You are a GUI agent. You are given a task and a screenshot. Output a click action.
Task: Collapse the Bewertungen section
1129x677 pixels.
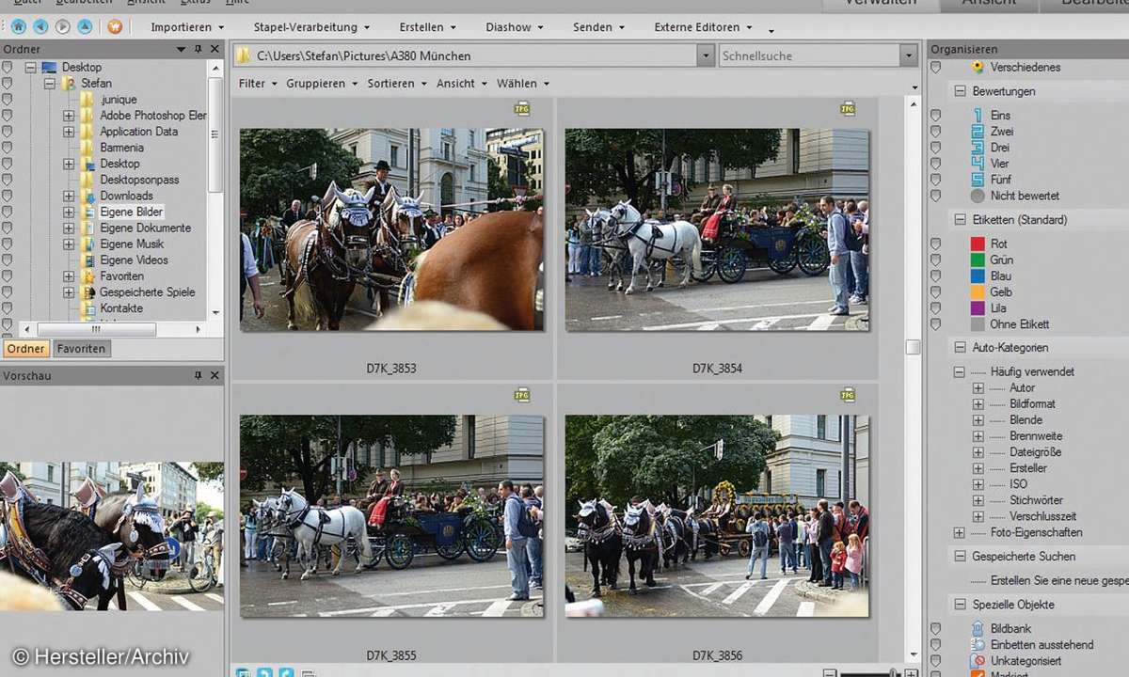[960, 91]
